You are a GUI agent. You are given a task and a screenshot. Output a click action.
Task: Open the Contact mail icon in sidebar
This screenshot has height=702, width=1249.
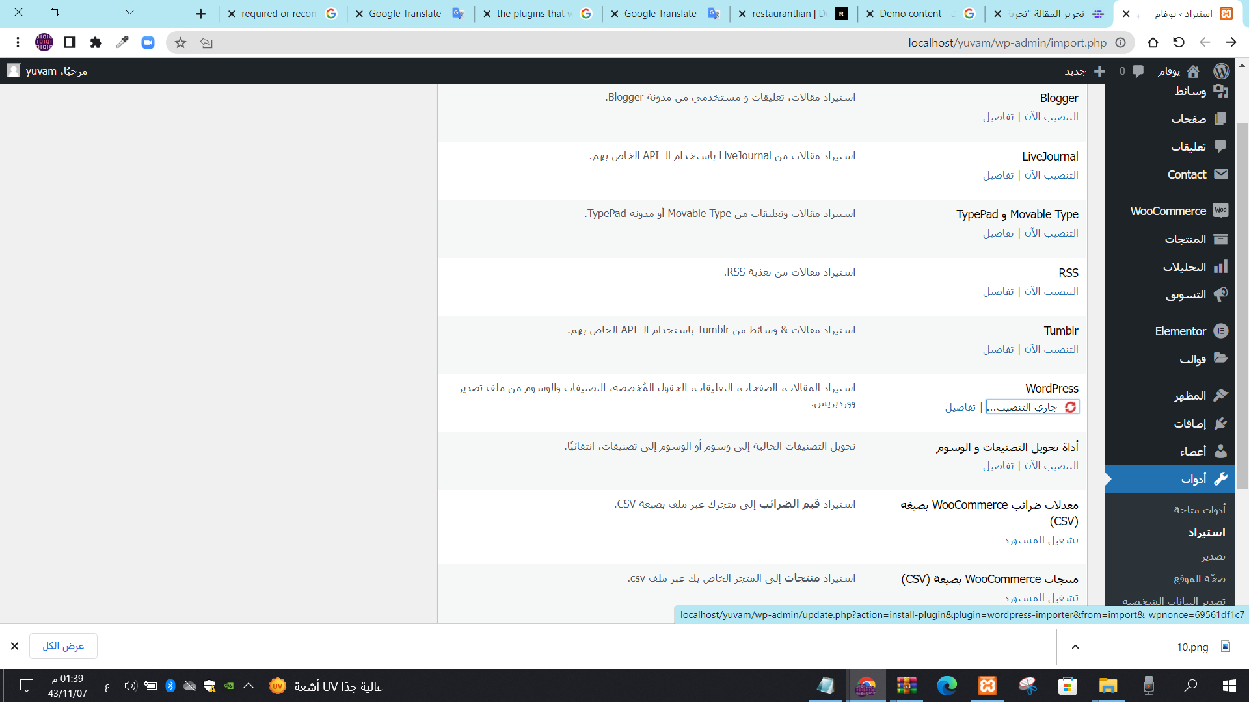[x=1220, y=174]
